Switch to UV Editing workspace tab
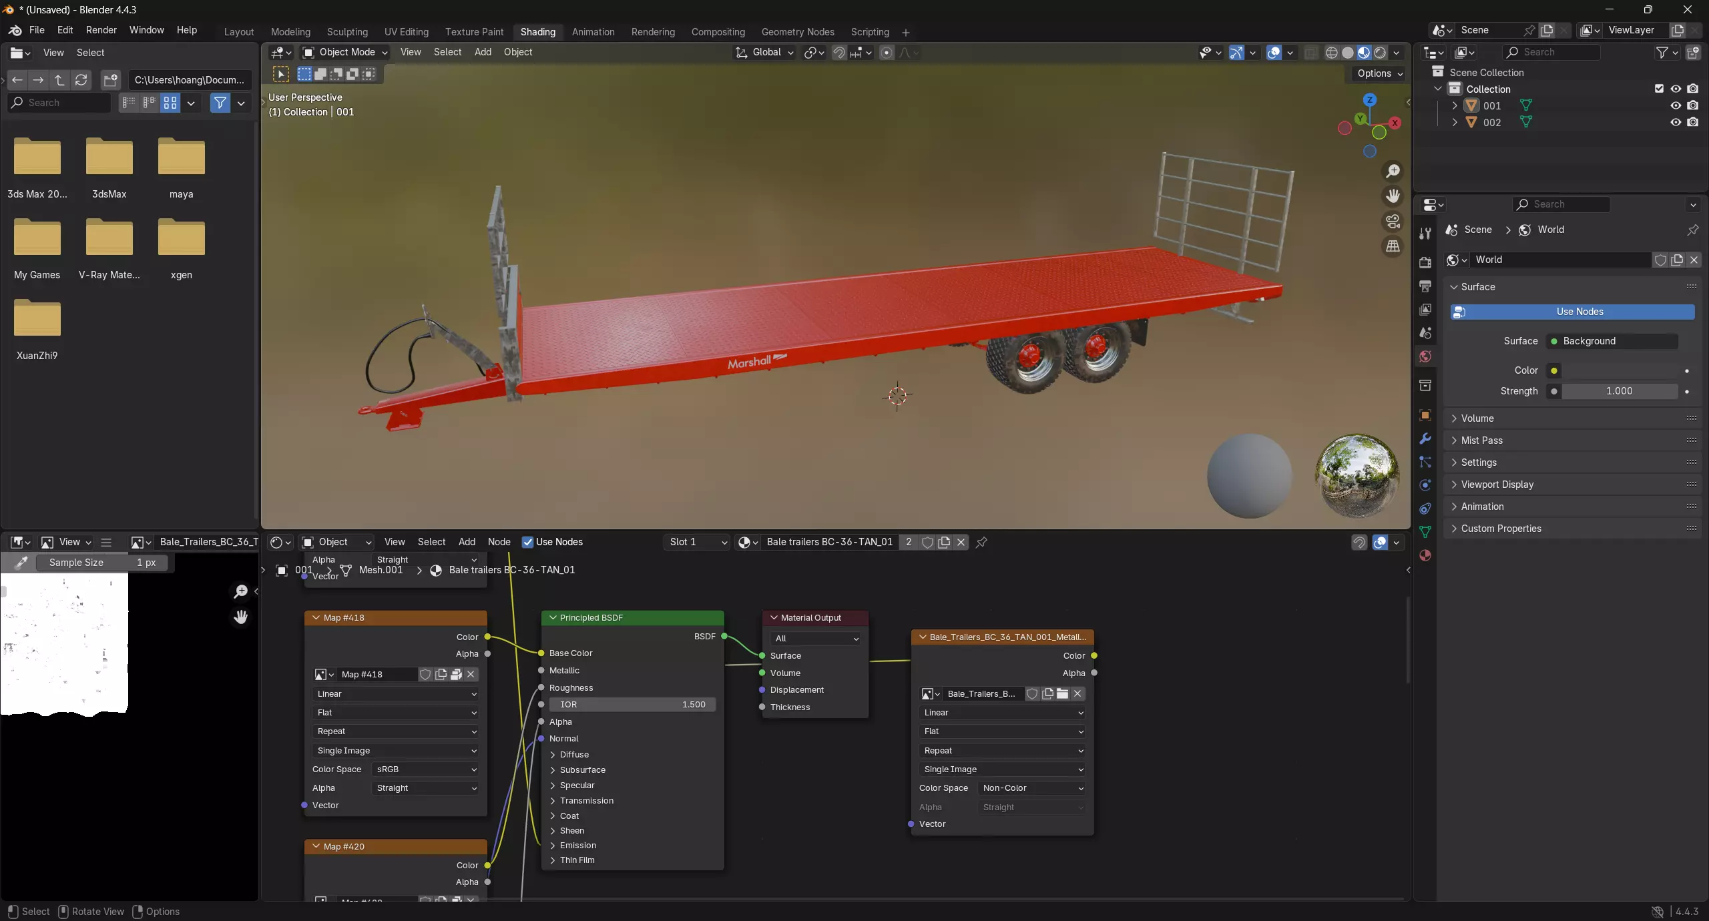 coord(407,32)
